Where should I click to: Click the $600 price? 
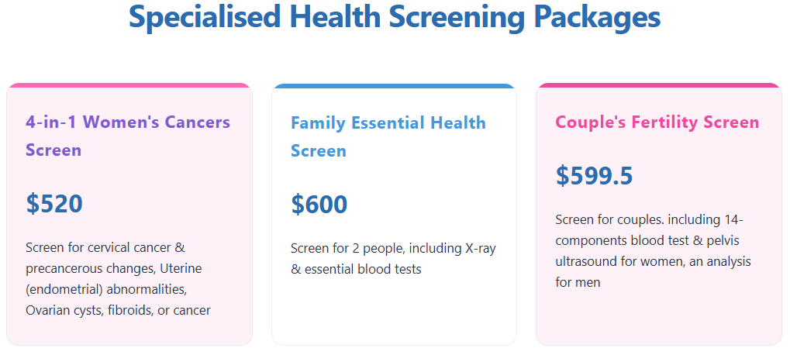(319, 204)
